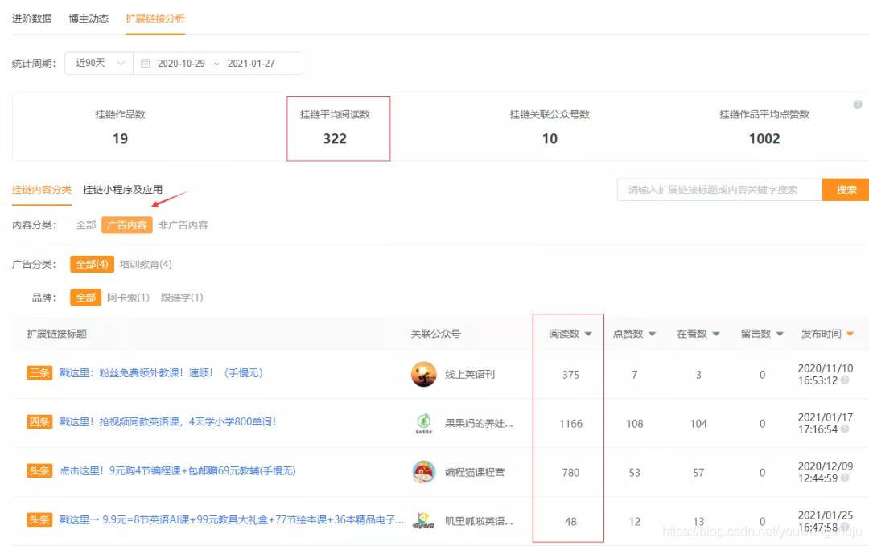The height and width of the screenshot is (546, 869).
Task: Open 编程猫课程营 account avatar
Action: [x=423, y=473]
